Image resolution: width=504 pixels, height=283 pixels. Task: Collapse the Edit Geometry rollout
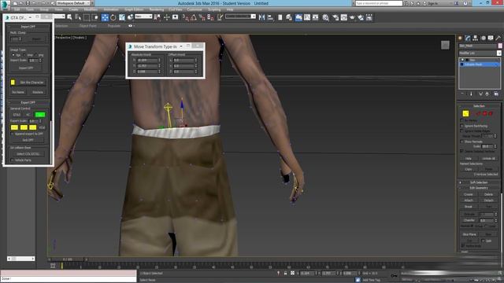pos(479,188)
